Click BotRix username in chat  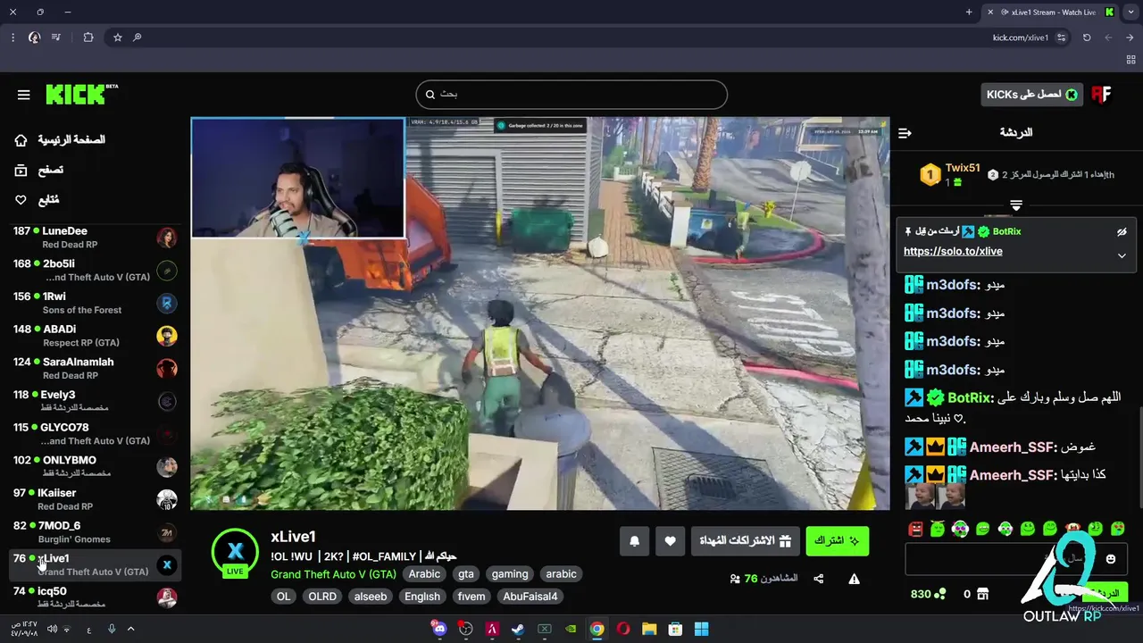[969, 398]
